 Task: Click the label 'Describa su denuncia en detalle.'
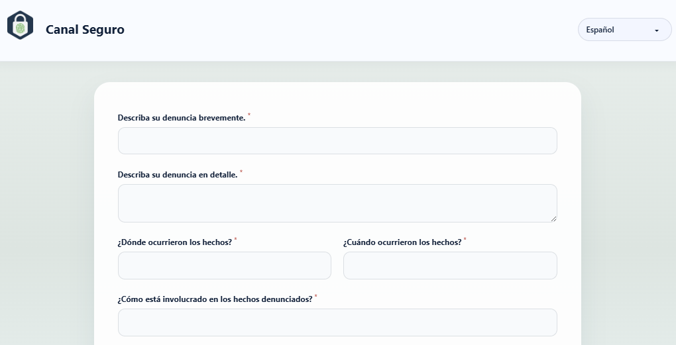click(178, 175)
